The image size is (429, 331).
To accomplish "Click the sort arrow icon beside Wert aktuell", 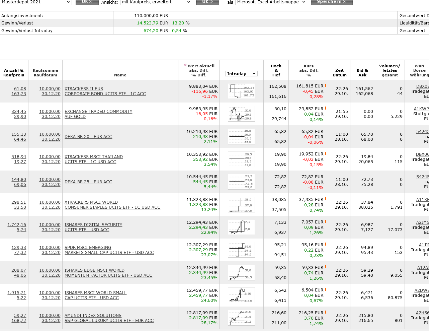I will (x=185, y=65).
